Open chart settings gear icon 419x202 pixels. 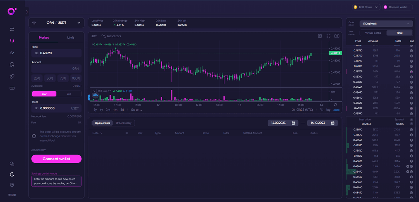click(x=320, y=36)
